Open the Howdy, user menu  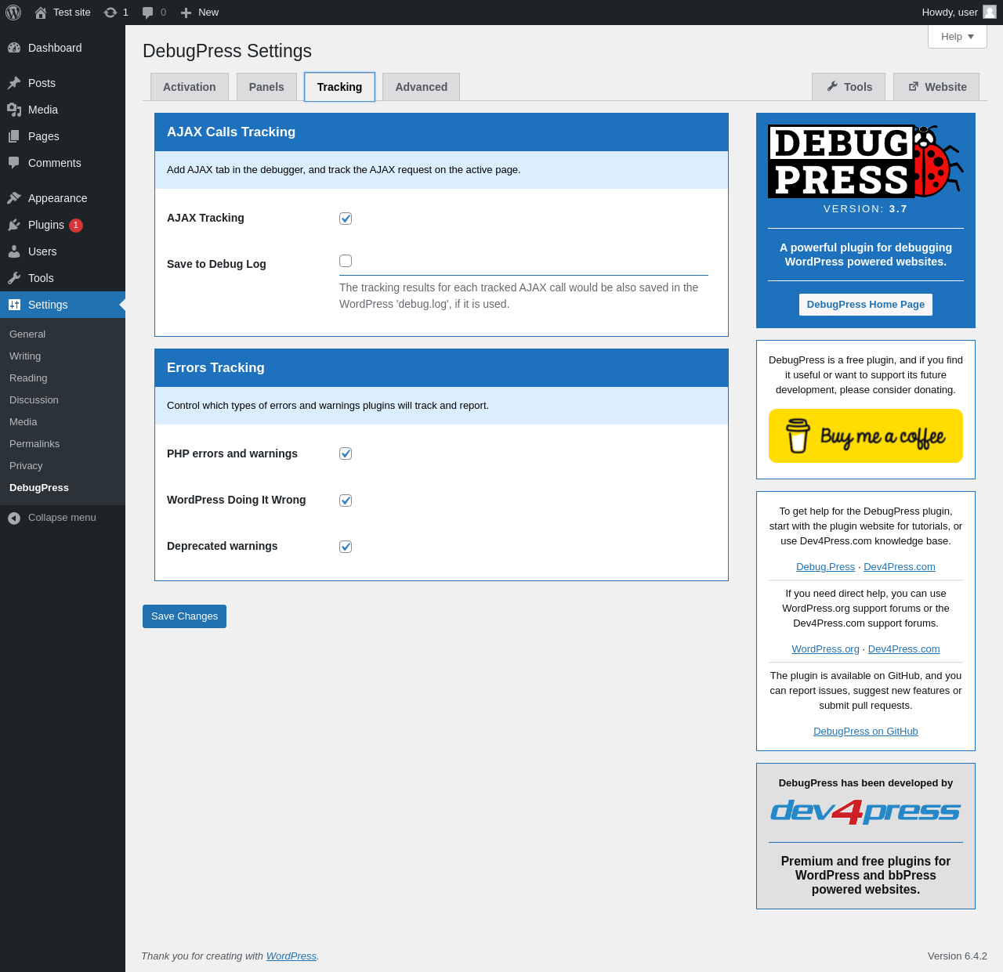point(958,13)
